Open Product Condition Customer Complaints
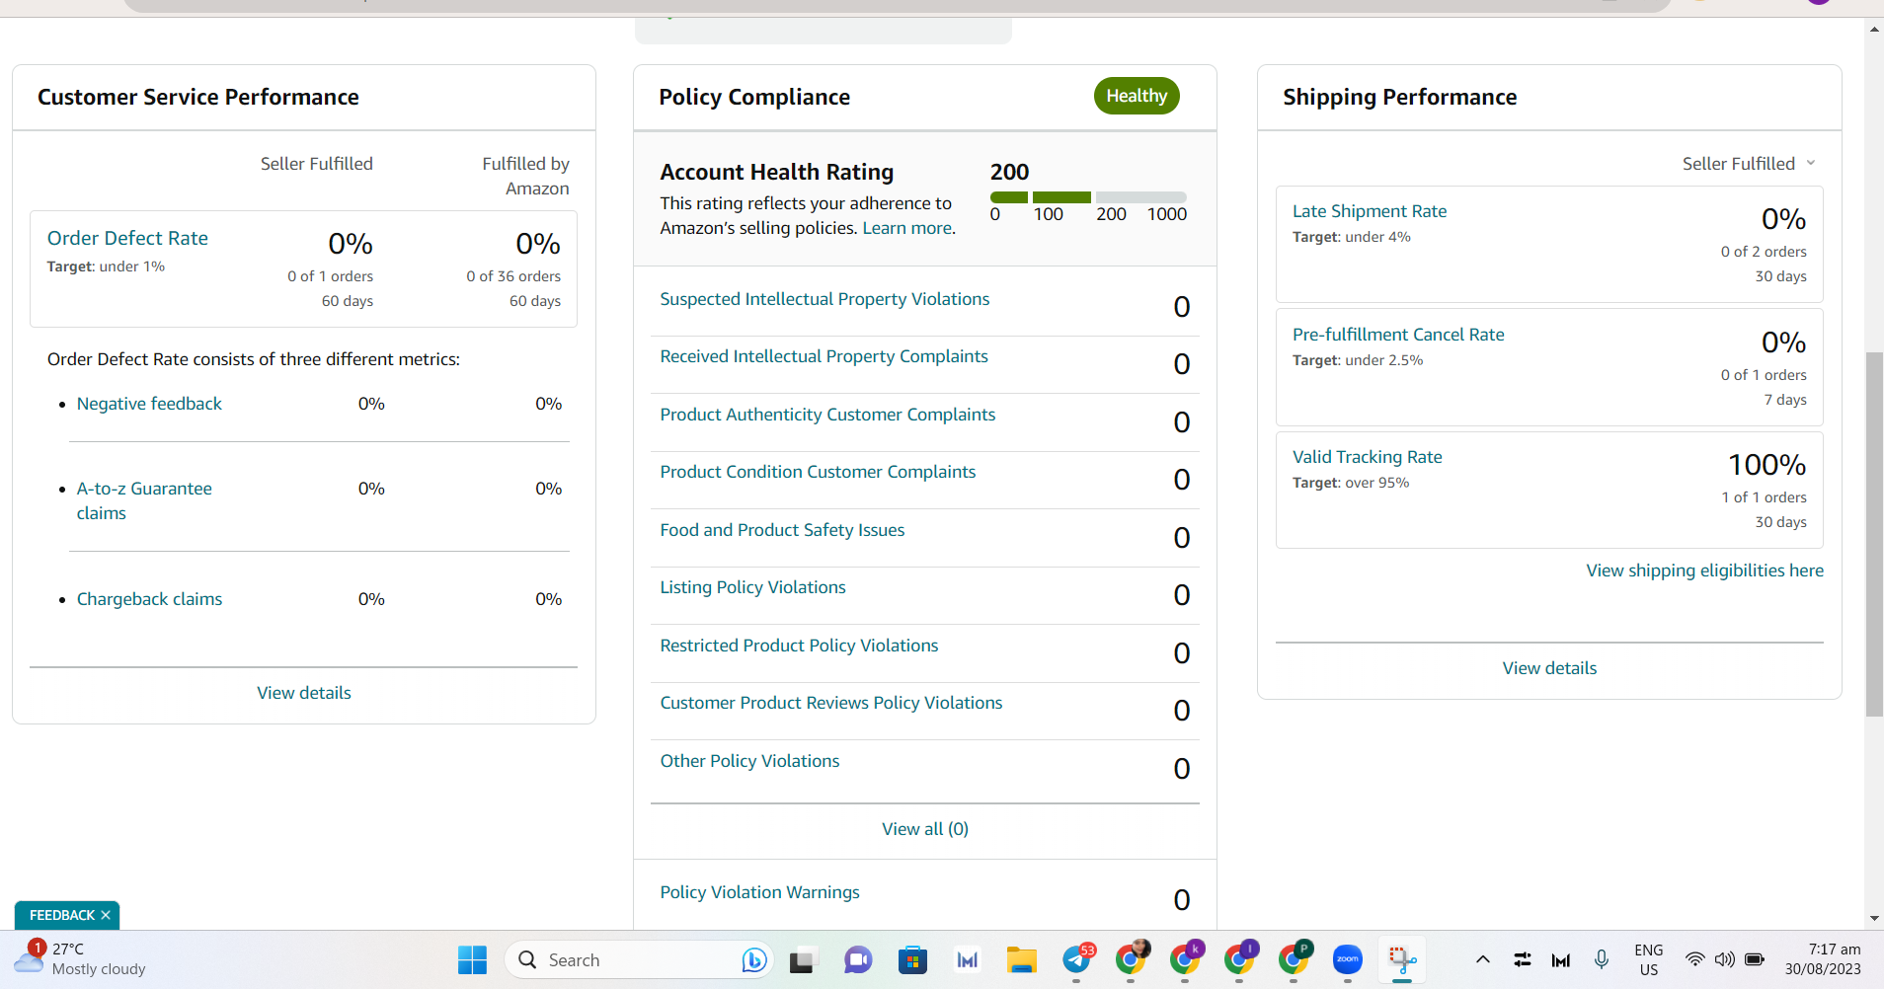 [x=818, y=472]
